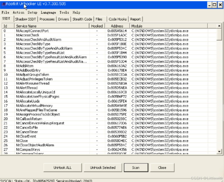The width and height of the screenshot is (224, 182).
Task: Click the scrollbar down arrow
Action: [x=219, y=151]
